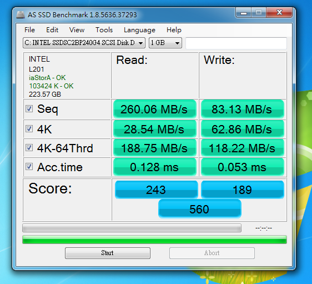Click the 4K-64Thrd write result 118.22 MB/s
This screenshot has width=312, height=284.
click(243, 148)
